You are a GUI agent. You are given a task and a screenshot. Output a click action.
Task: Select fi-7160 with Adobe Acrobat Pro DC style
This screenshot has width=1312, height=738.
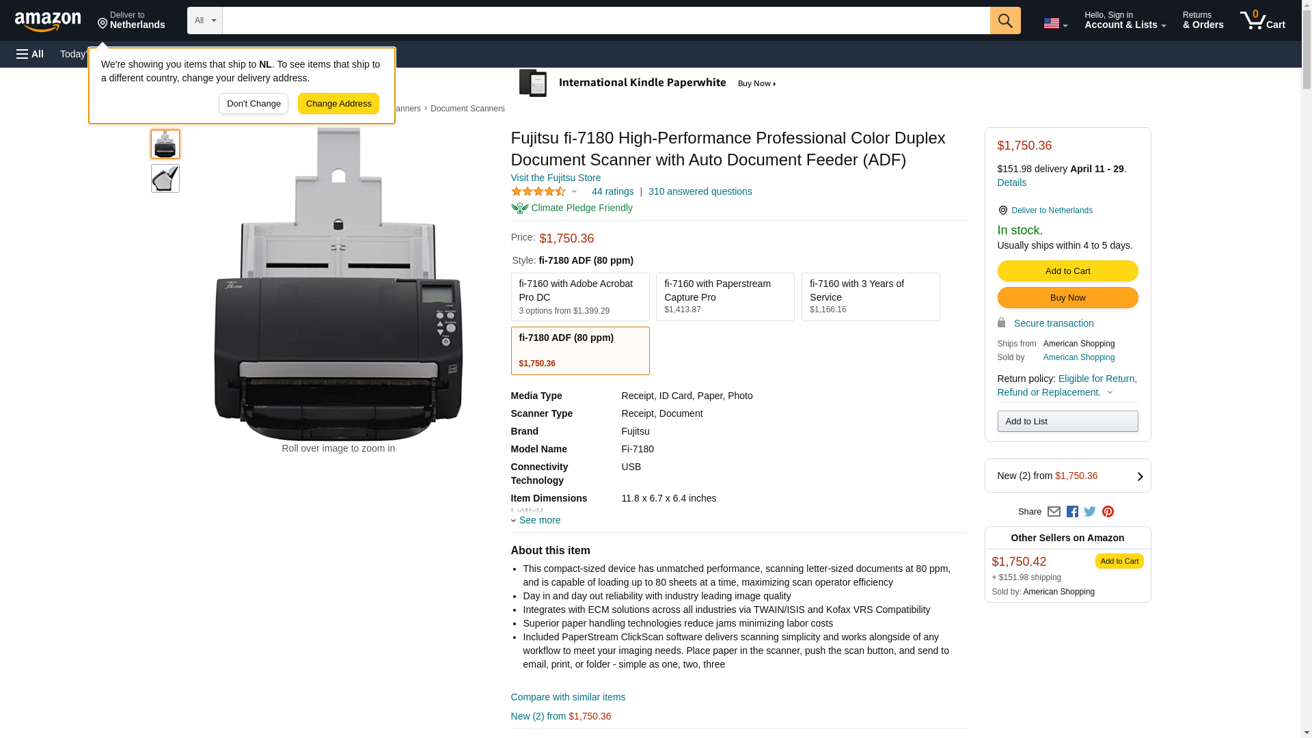click(579, 297)
